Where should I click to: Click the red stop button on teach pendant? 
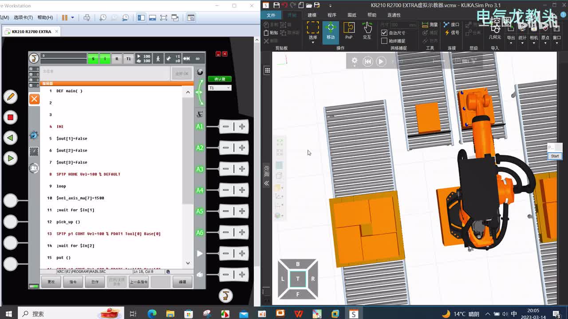point(10,117)
